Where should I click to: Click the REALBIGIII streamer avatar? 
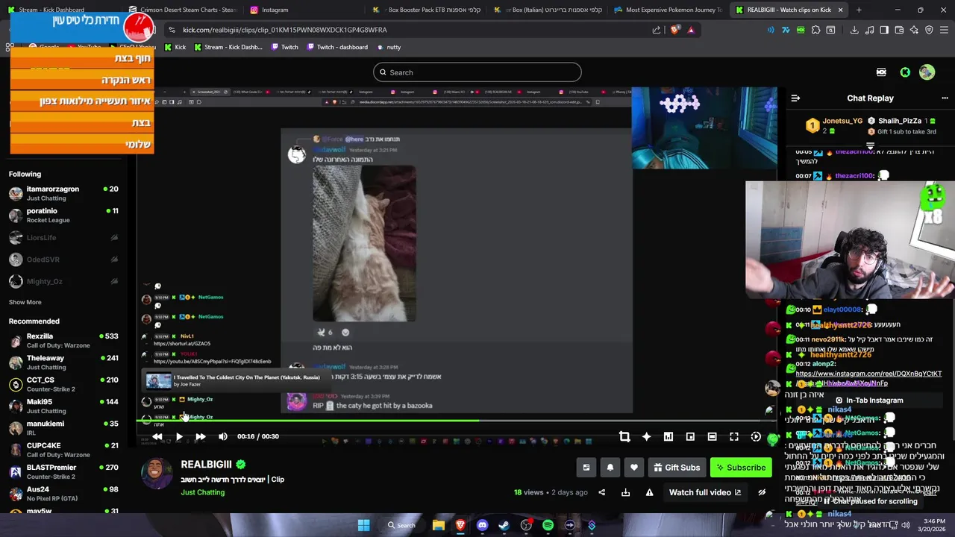coord(157,474)
